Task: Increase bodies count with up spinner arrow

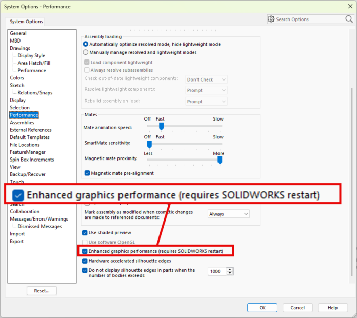Action: click(x=230, y=269)
